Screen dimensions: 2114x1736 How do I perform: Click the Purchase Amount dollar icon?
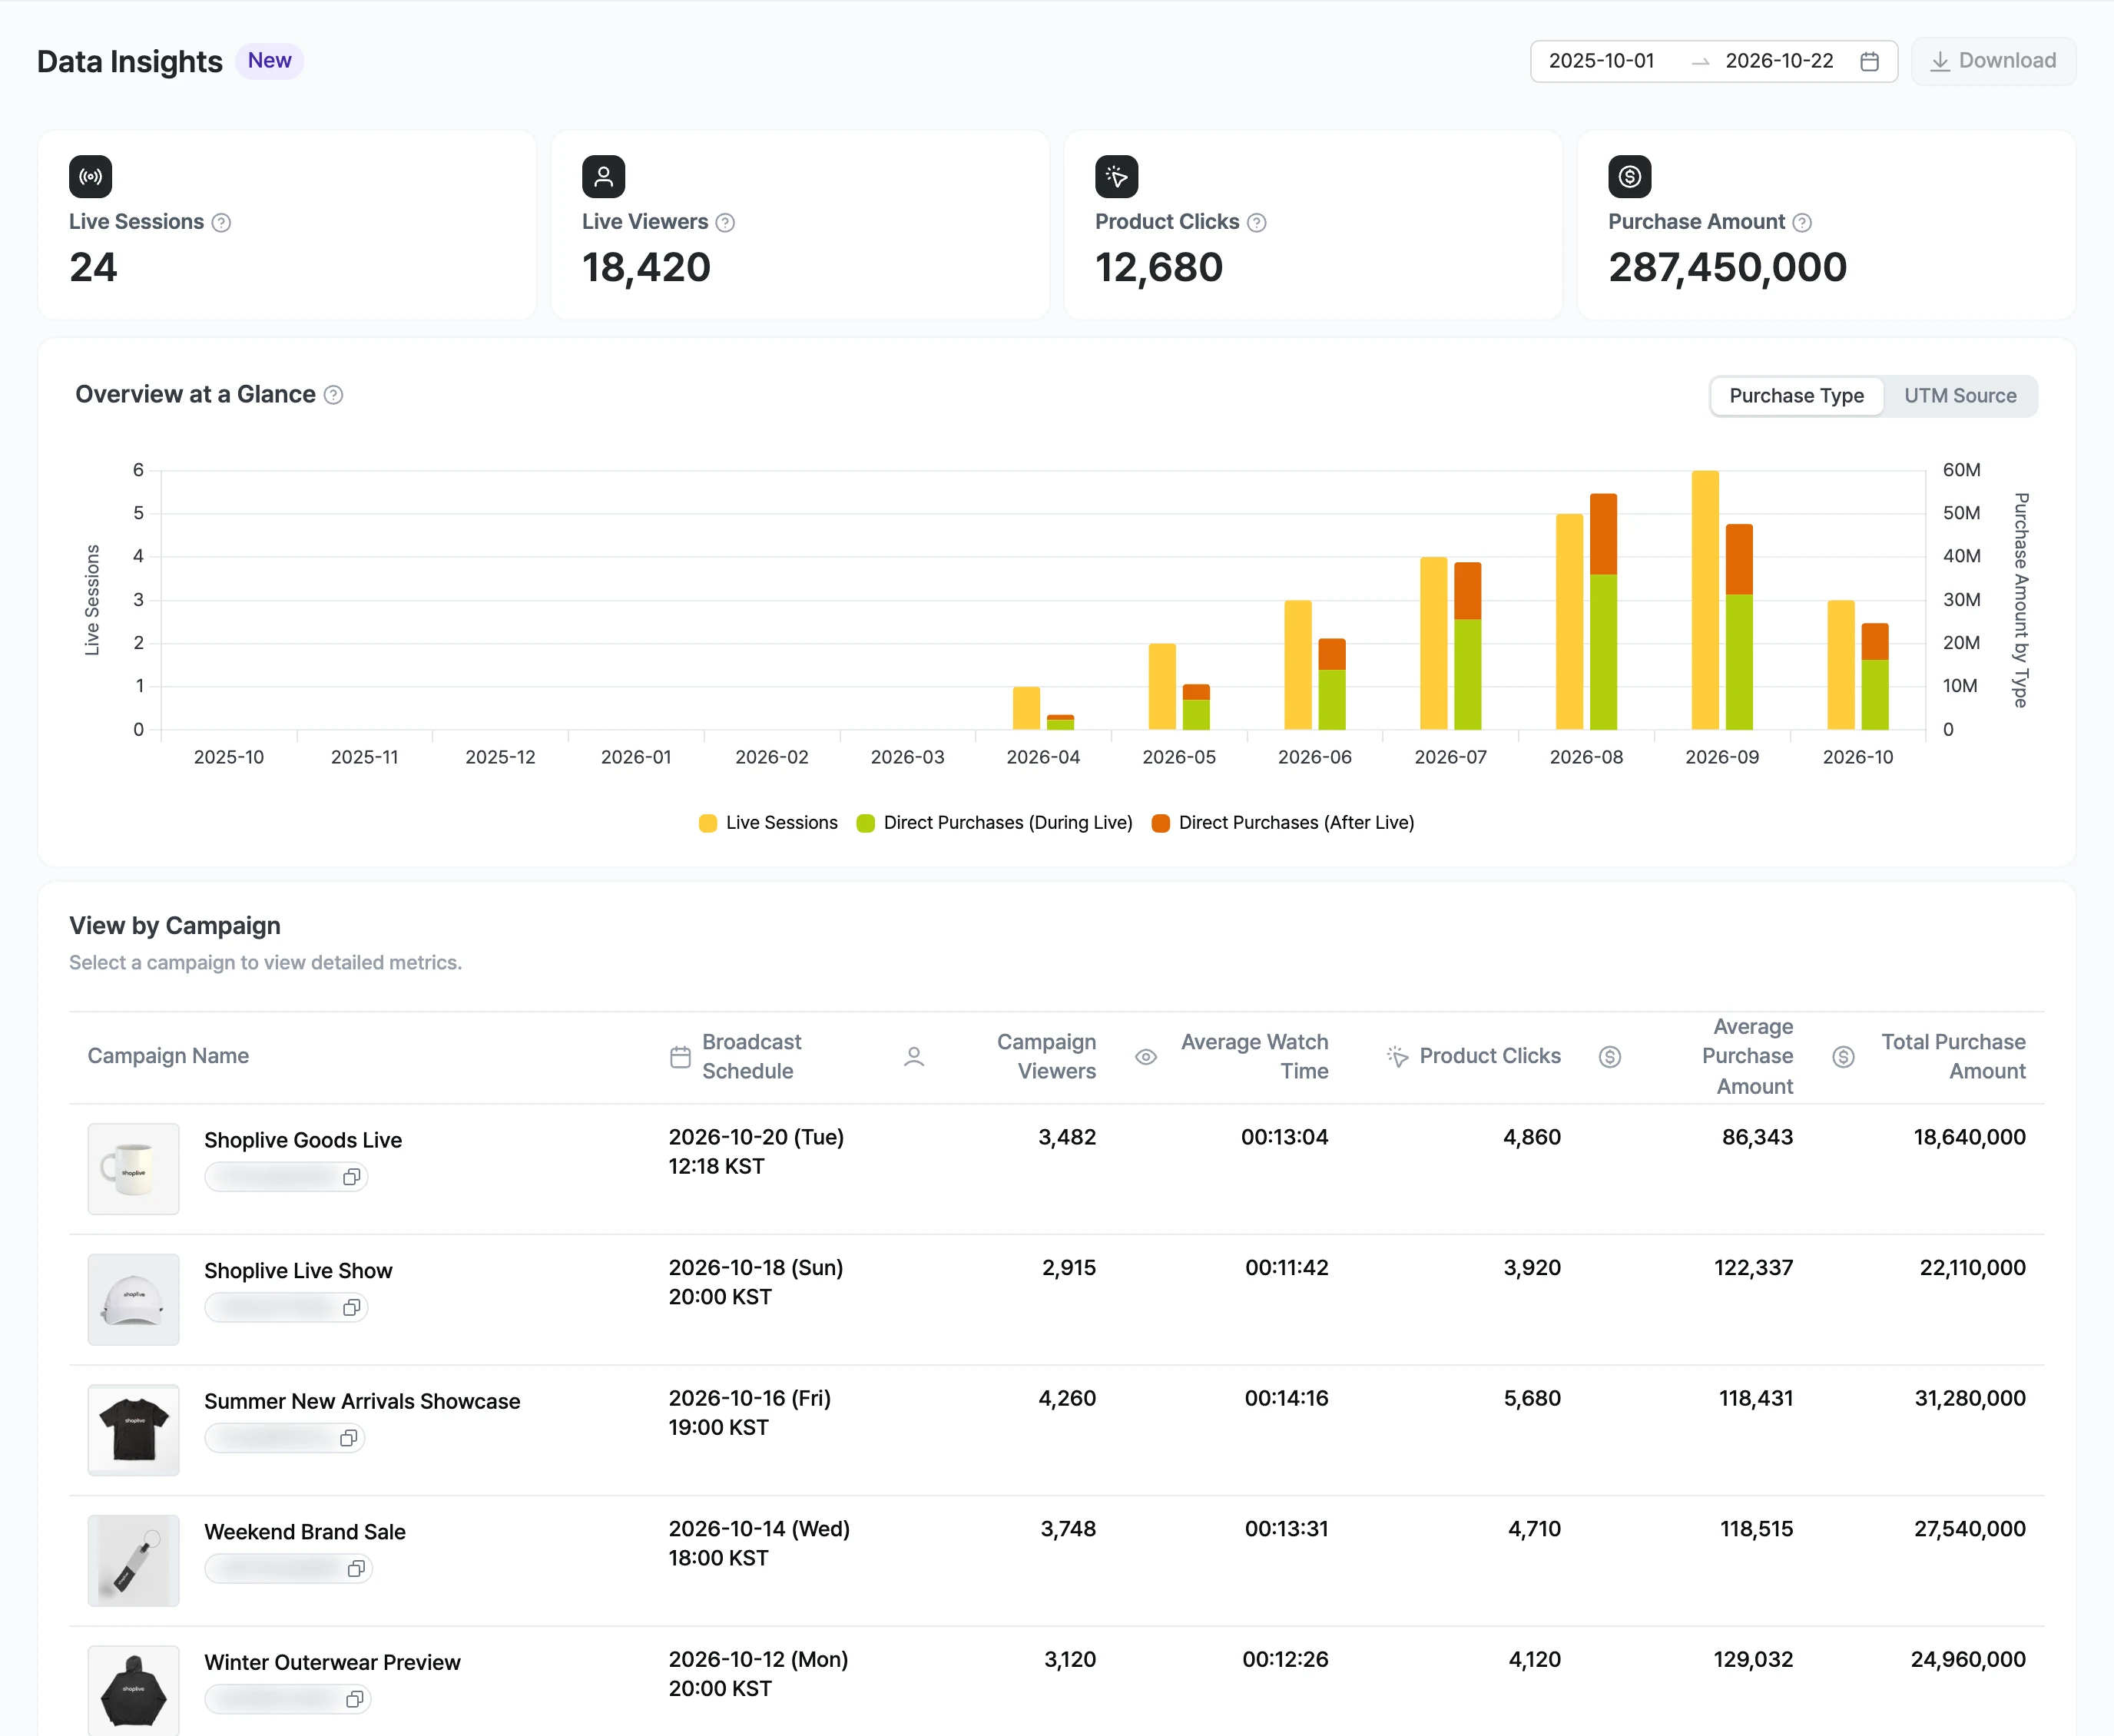coord(1629,177)
